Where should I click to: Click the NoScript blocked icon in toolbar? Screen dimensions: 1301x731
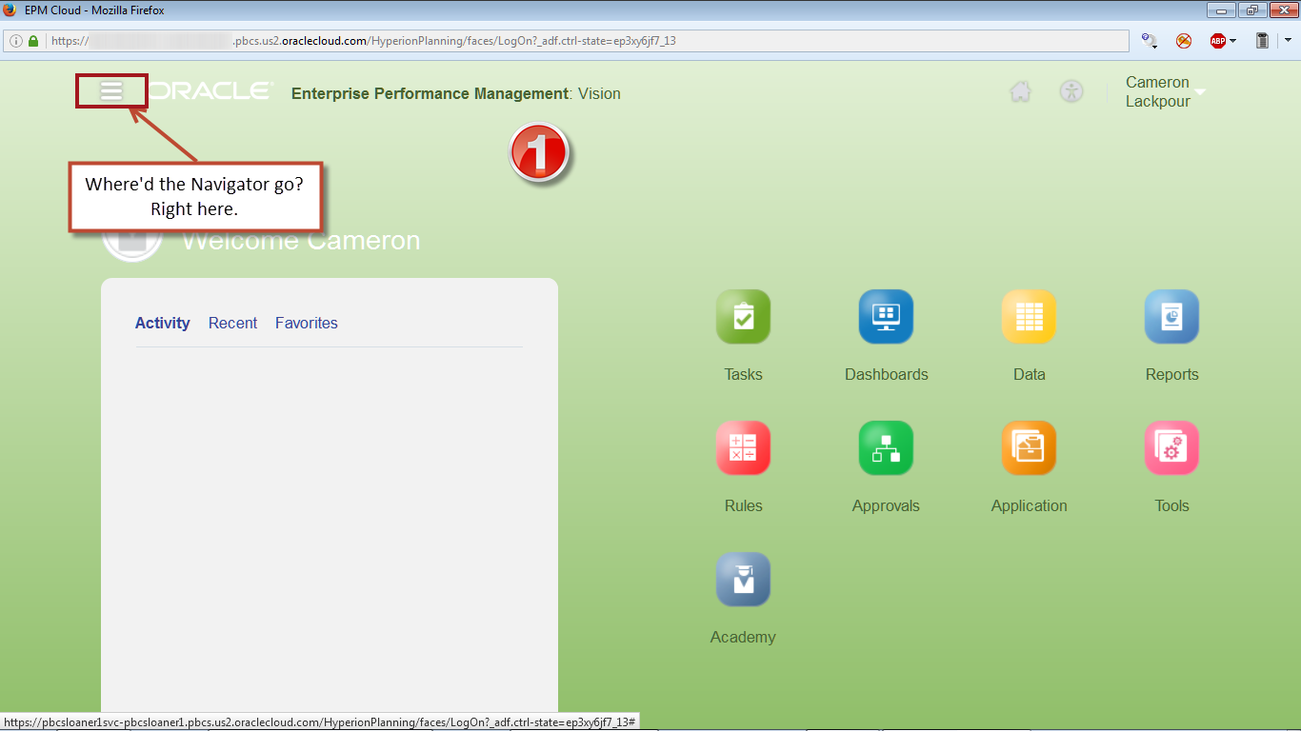pos(1184,41)
